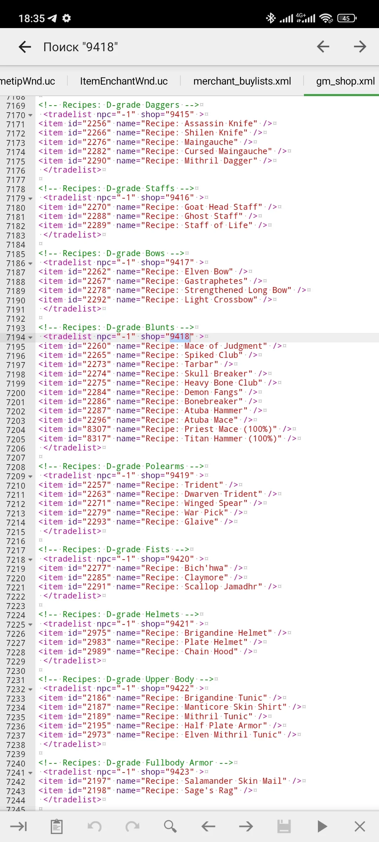Tap the Recipe: Brigandine Helmet line

click(x=165, y=633)
